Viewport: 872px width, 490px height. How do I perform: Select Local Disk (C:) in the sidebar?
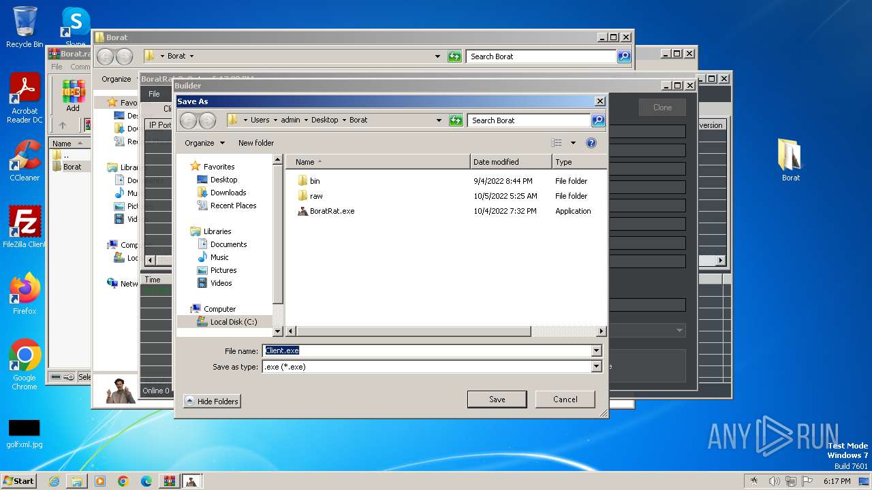pyautogui.click(x=233, y=322)
